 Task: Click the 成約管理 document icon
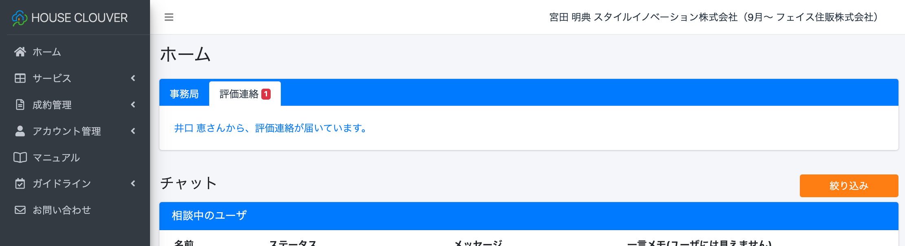(x=20, y=104)
